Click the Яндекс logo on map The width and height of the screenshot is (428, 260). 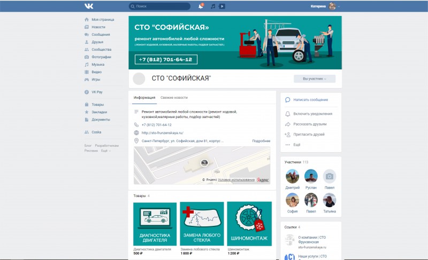point(263,180)
